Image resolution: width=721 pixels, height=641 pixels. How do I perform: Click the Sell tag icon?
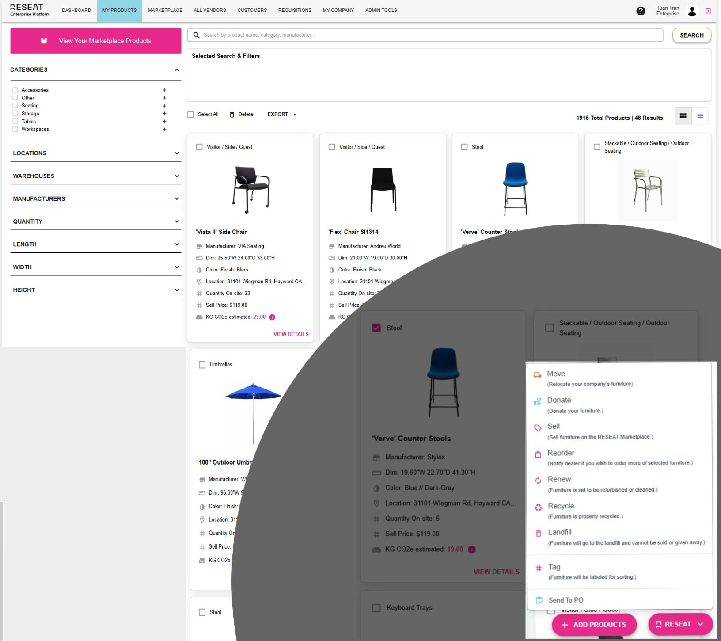click(538, 428)
